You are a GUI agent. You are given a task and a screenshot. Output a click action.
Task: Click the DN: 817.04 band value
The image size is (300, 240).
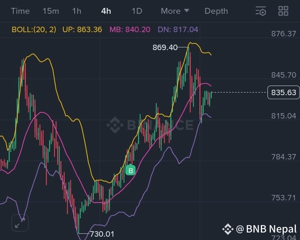click(x=178, y=30)
